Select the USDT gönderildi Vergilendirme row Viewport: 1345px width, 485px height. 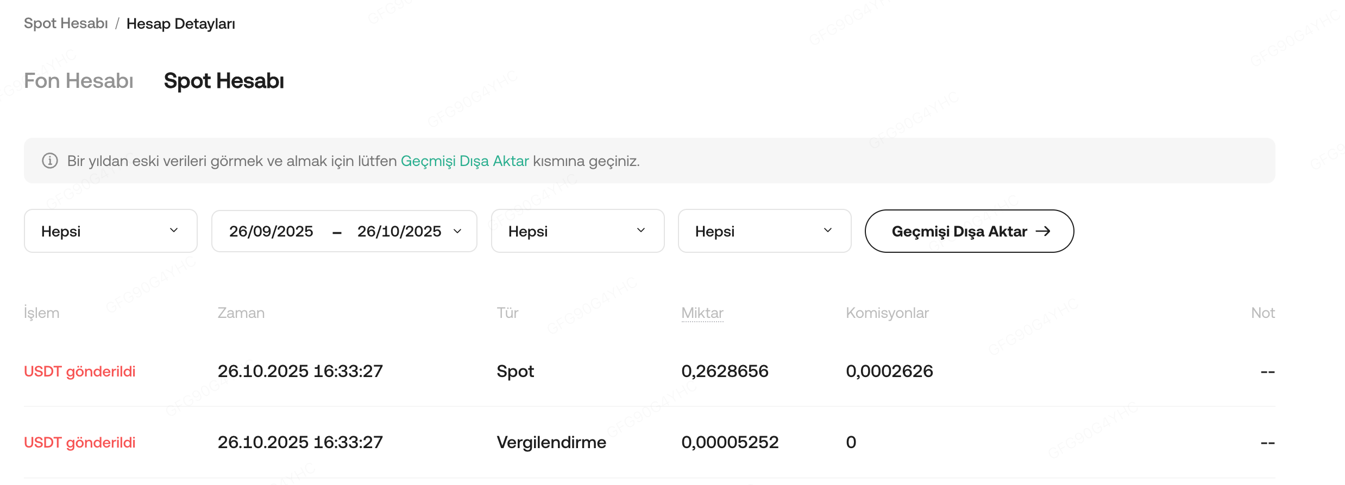tap(80, 443)
